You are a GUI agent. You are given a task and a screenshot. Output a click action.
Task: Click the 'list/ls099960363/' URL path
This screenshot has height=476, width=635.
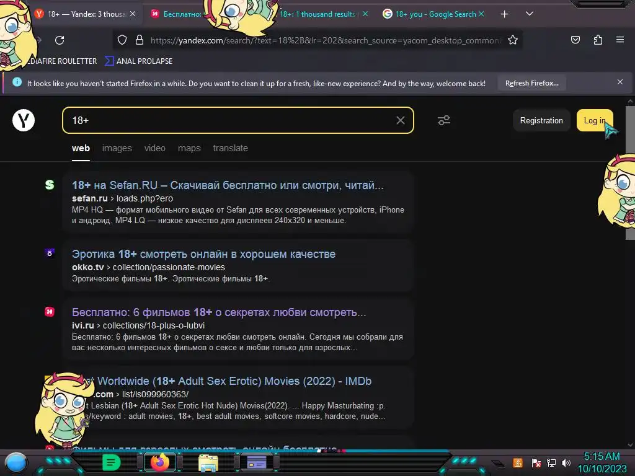point(155,394)
